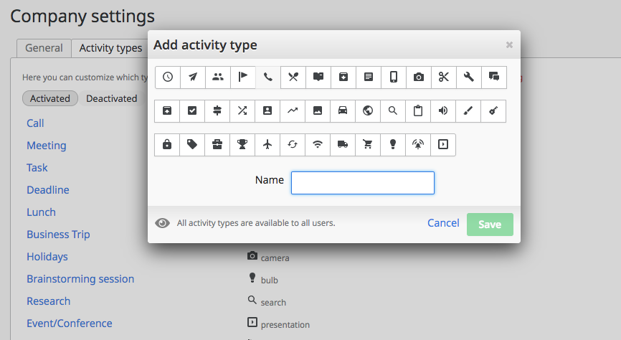
Task: Choose the delivery truck icon
Action: 343,144
